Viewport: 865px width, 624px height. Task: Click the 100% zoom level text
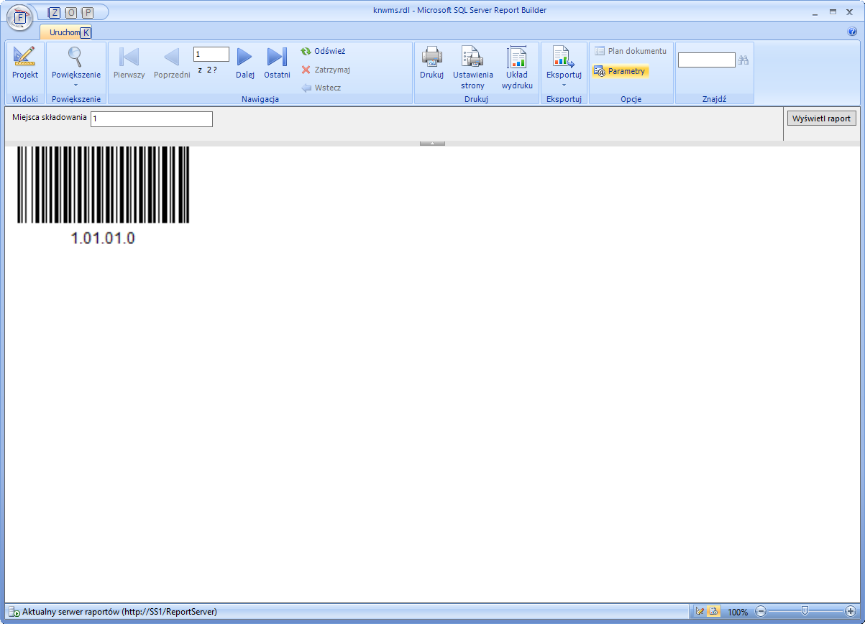(738, 613)
